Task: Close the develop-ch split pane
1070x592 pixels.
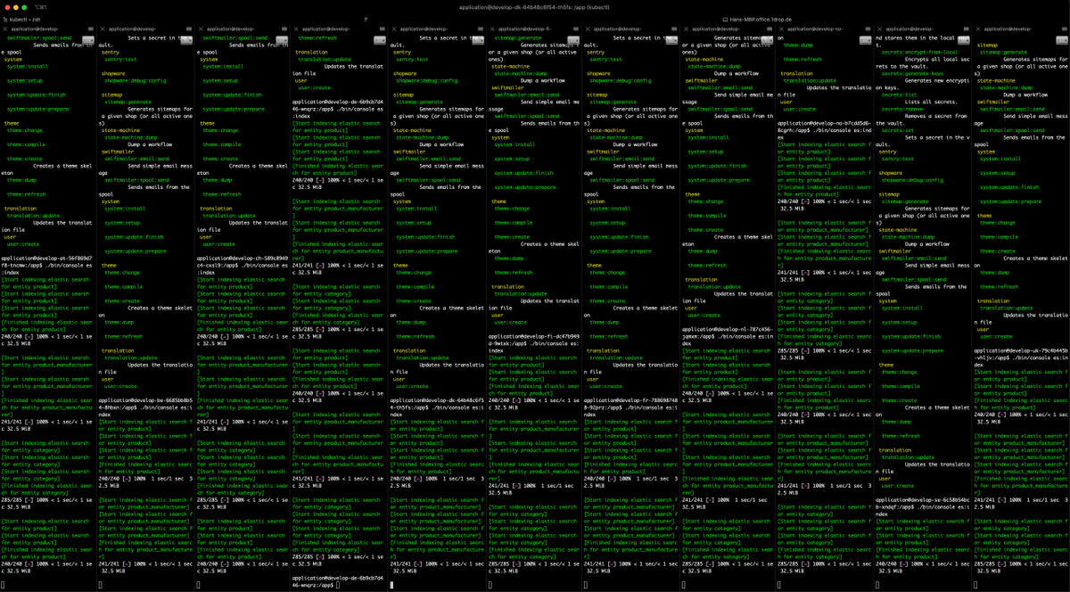Action: (199, 29)
